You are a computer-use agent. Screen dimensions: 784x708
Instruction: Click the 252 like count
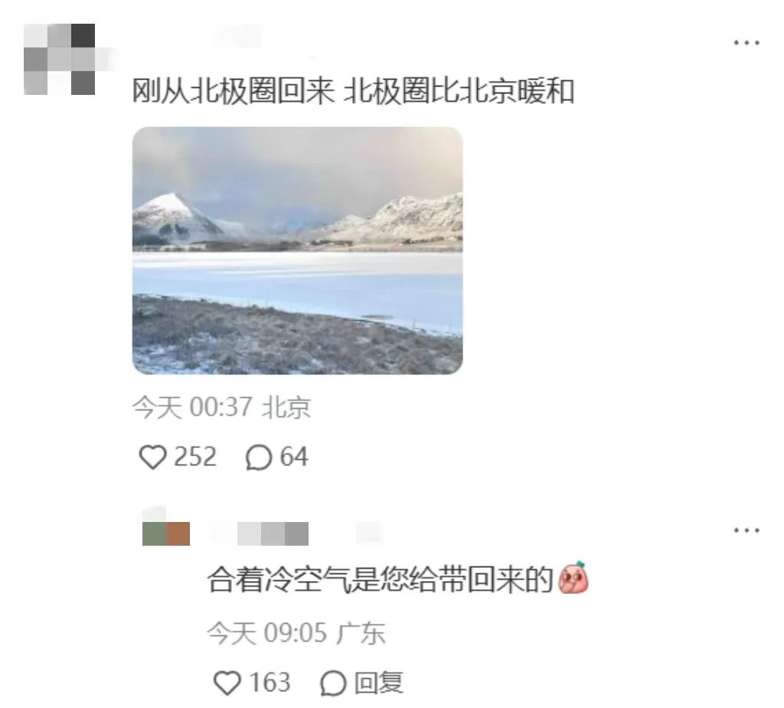[x=195, y=457]
